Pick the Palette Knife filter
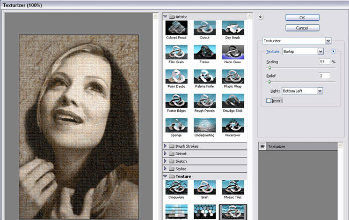The image size is (349, 220). coord(205,77)
